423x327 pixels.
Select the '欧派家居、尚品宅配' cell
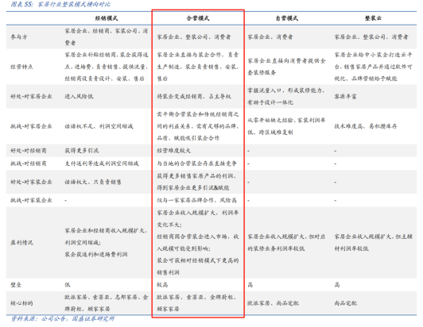[273, 303]
